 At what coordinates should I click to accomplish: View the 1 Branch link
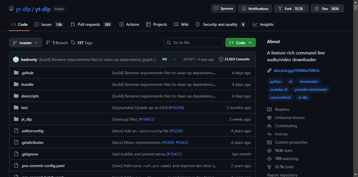point(57,43)
